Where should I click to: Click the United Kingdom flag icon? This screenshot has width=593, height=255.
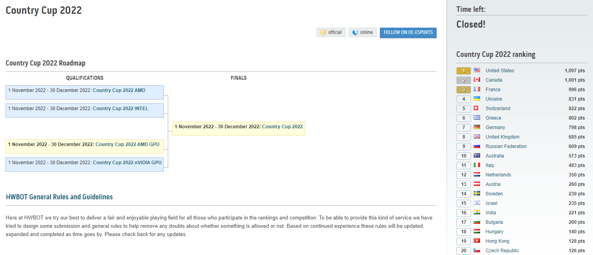pyautogui.click(x=477, y=137)
